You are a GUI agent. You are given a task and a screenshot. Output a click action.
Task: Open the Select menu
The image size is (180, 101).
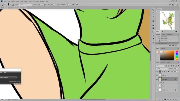tap(26, 1)
